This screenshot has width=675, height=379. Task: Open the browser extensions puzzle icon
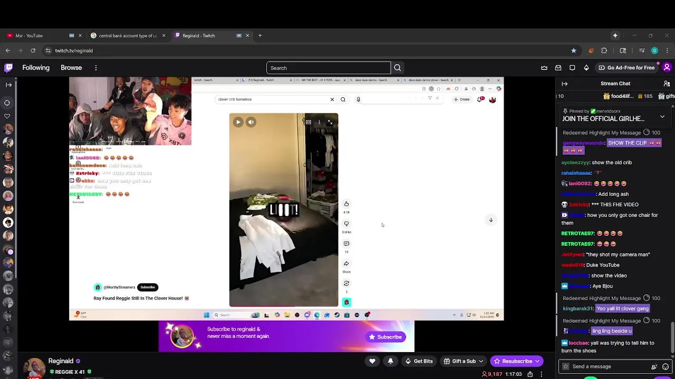(604, 51)
